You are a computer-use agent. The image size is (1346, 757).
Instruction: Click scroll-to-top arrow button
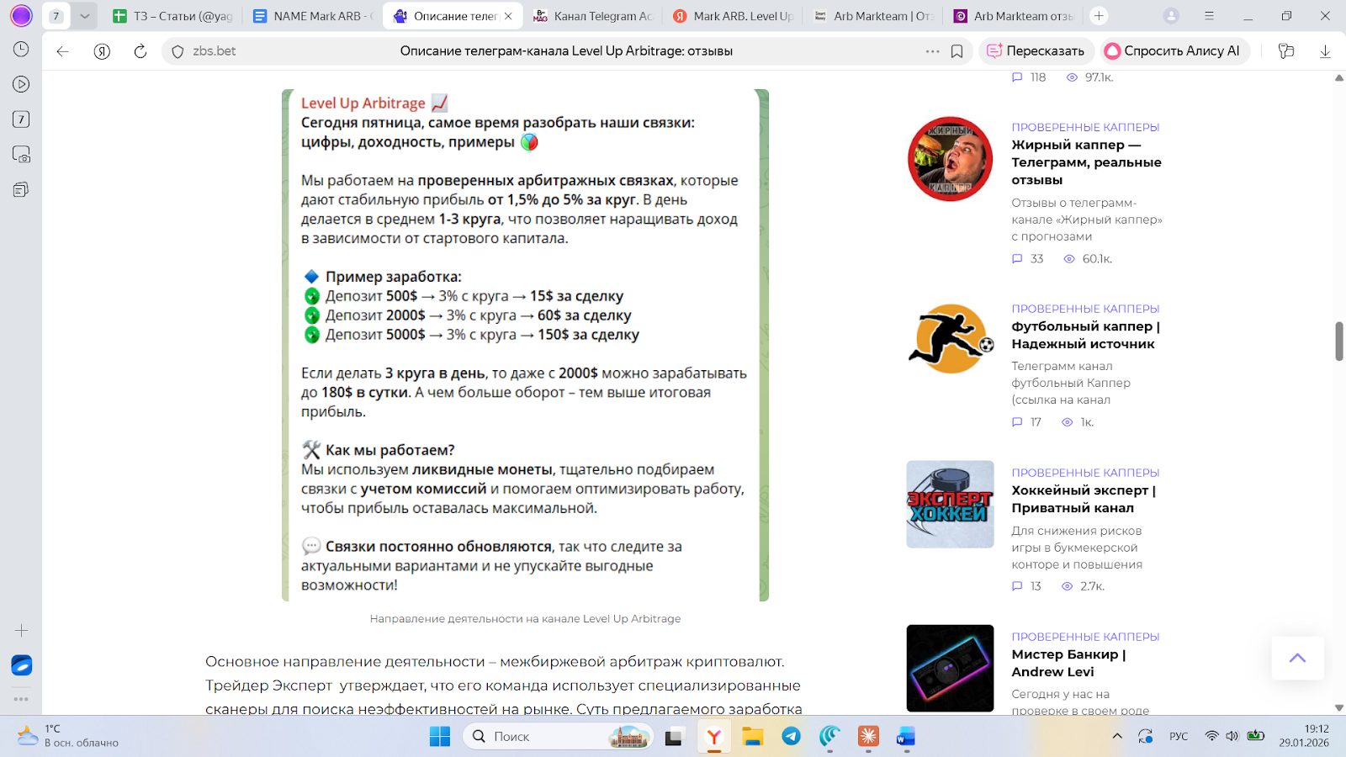1297,658
